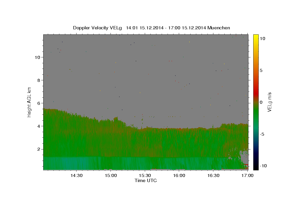This screenshot has height=204, width=307.
Task: Click the 15:30 time axis label
Action: click(145, 175)
